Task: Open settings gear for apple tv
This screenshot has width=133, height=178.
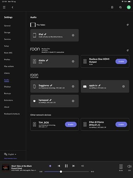Action: (x=123, y=87)
